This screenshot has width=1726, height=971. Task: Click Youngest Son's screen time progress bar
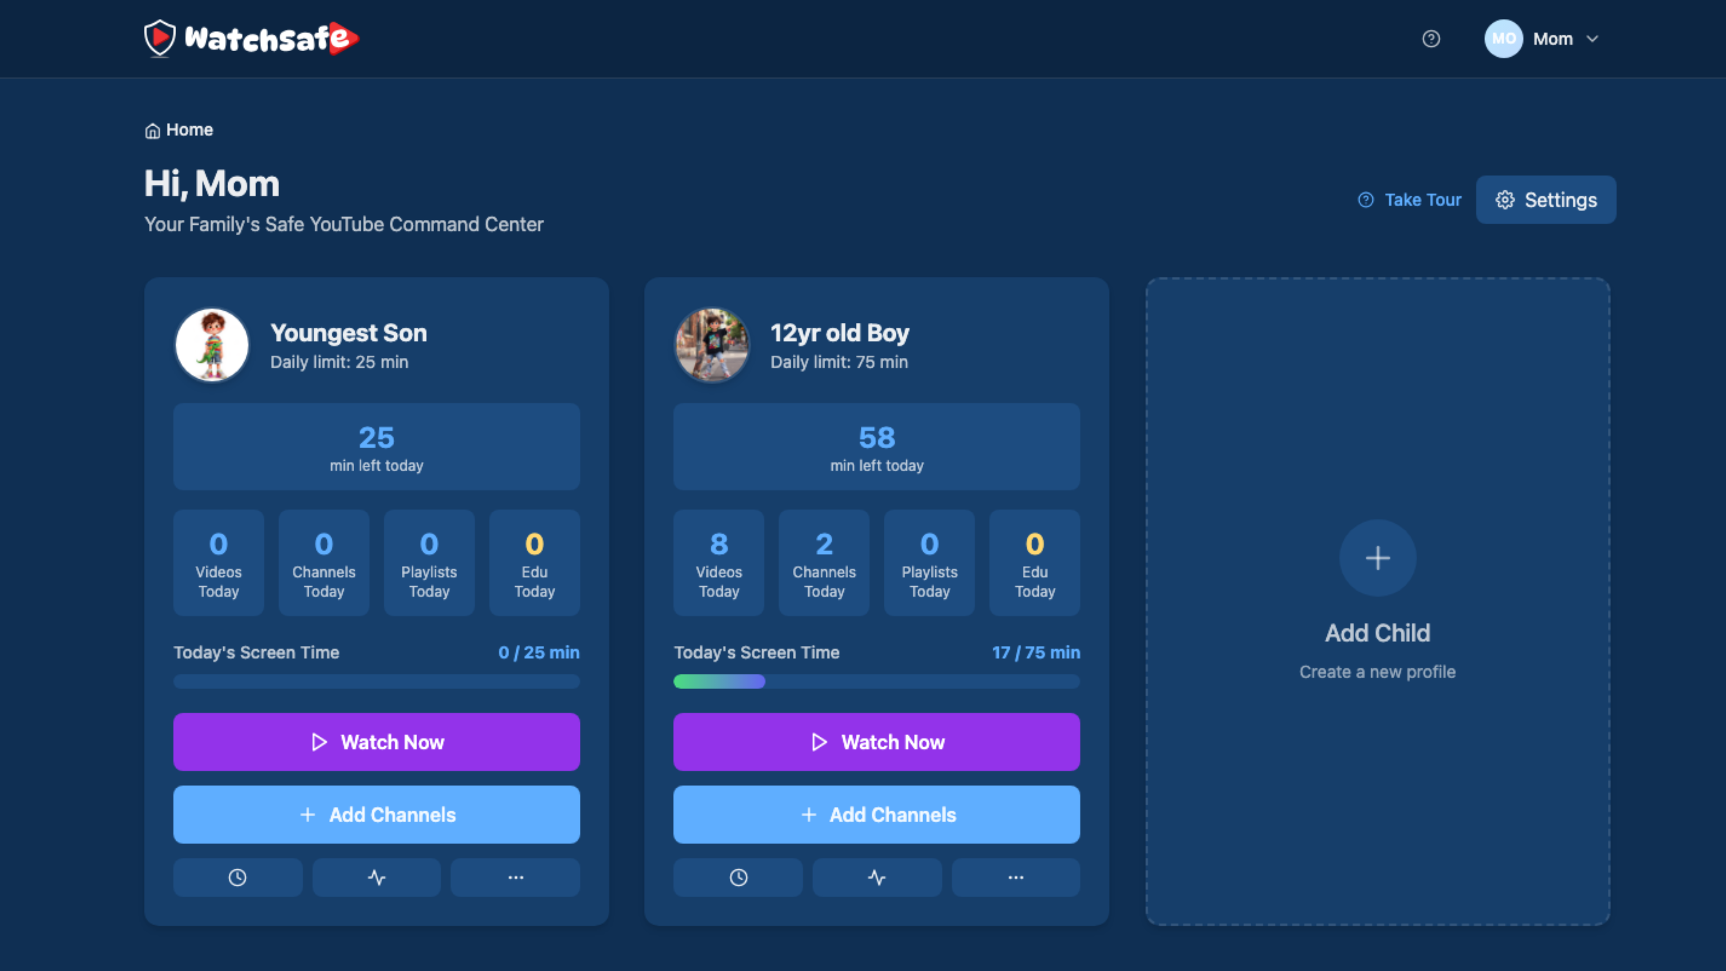tap(377, 681)
